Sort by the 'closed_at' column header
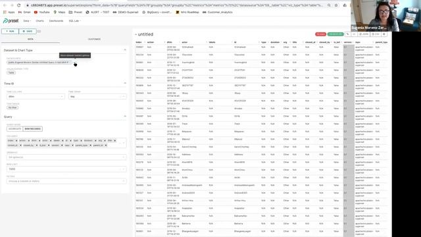421x237 pixels. [x=310, y=42]
